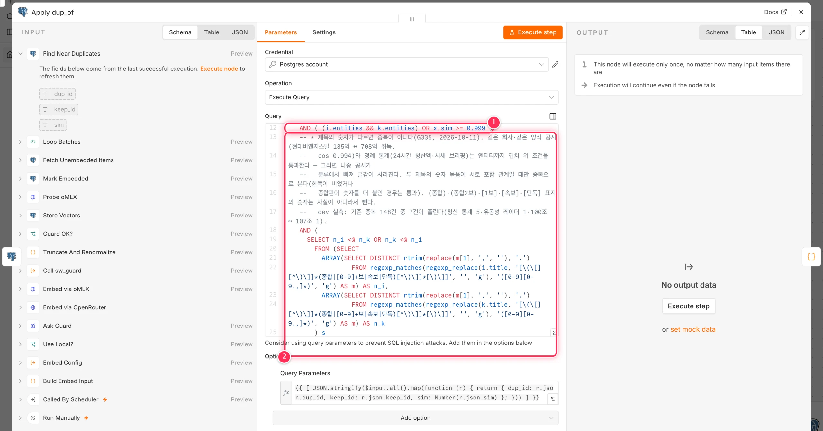Switch output view to Schema
823x431 pixels.
pyautogui.click(x=717, y=32)
